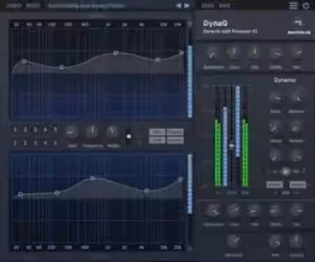Screen dimensions: 315x262
Task: Go to next preset with right arrow
Action: pos(186,6)
